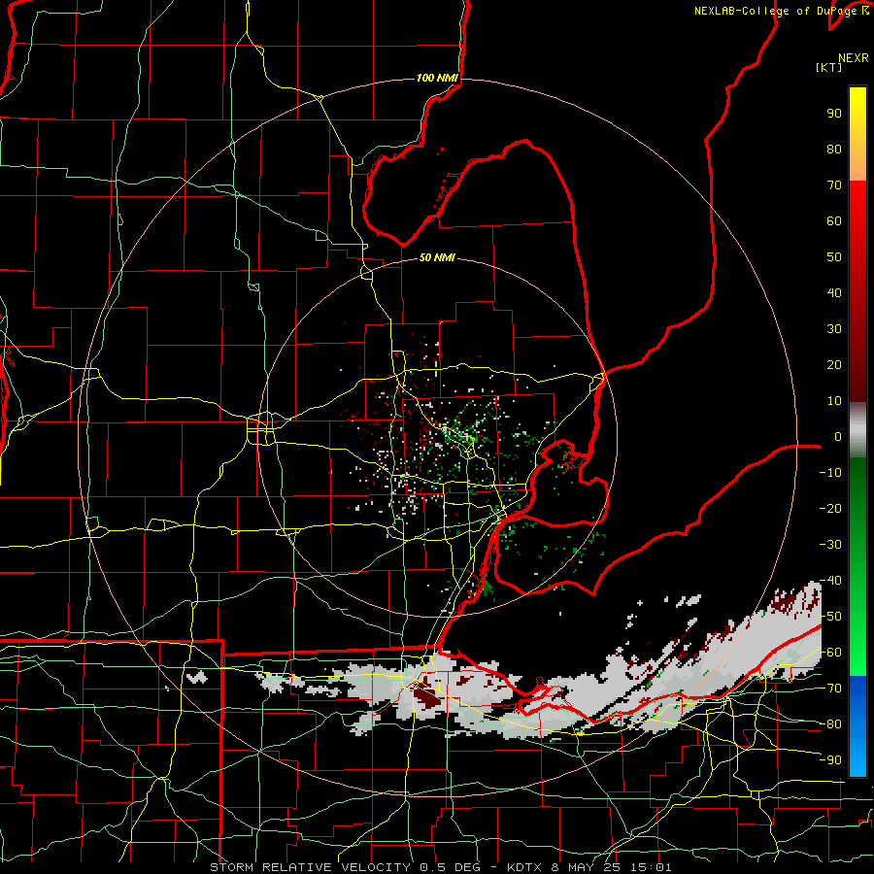Click the 0.5 DEG elevation angle text

click(452, 867)
